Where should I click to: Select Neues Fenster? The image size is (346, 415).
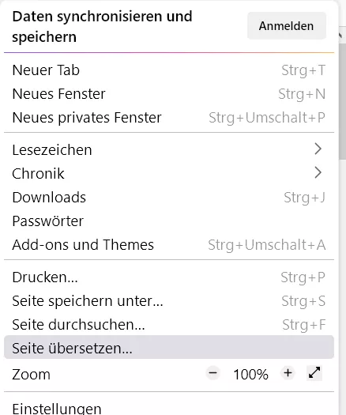click(169, 94)
